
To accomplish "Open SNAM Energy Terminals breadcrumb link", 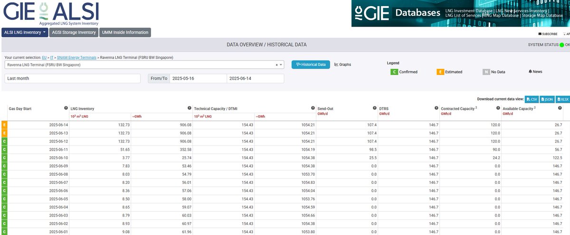I will click(x=77, y=57).
